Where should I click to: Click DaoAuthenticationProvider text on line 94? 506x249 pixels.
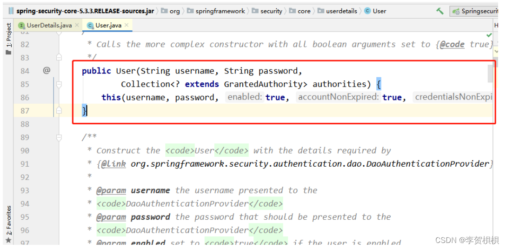(x=187, y=204)
